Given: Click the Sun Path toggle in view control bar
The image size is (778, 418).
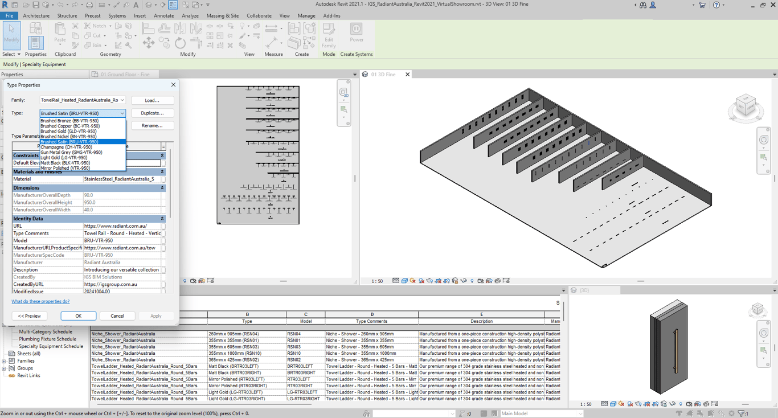Looking at the screenshot, I should [x=413, y=281].
